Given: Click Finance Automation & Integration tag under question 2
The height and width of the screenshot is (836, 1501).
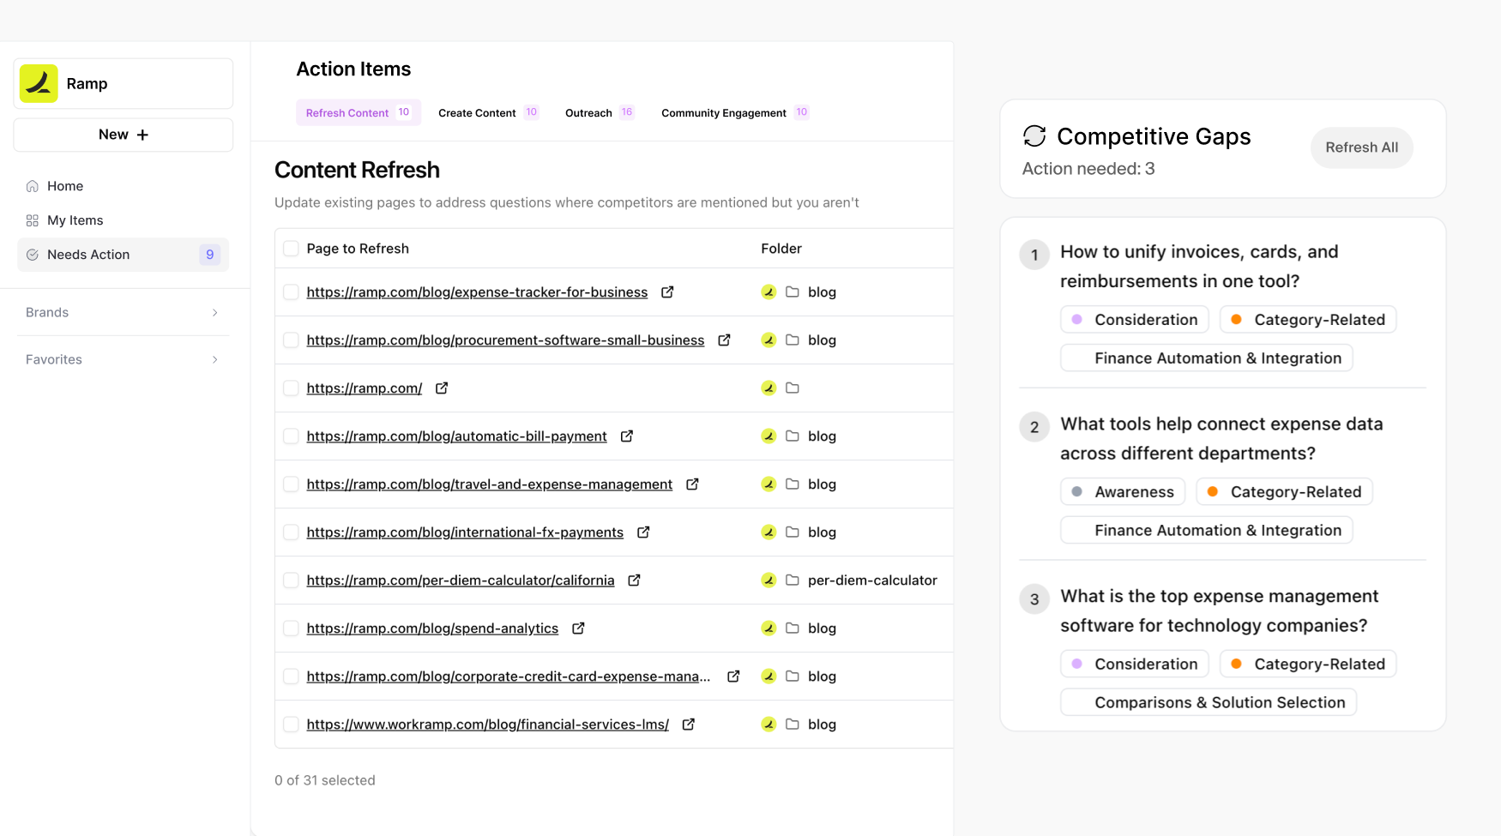Looking at the screenshot, I should point(1207,531).
